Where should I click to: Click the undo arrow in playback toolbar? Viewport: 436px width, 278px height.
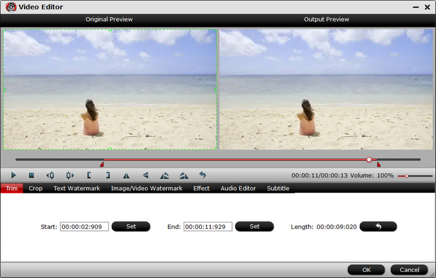tap(202, 176)
